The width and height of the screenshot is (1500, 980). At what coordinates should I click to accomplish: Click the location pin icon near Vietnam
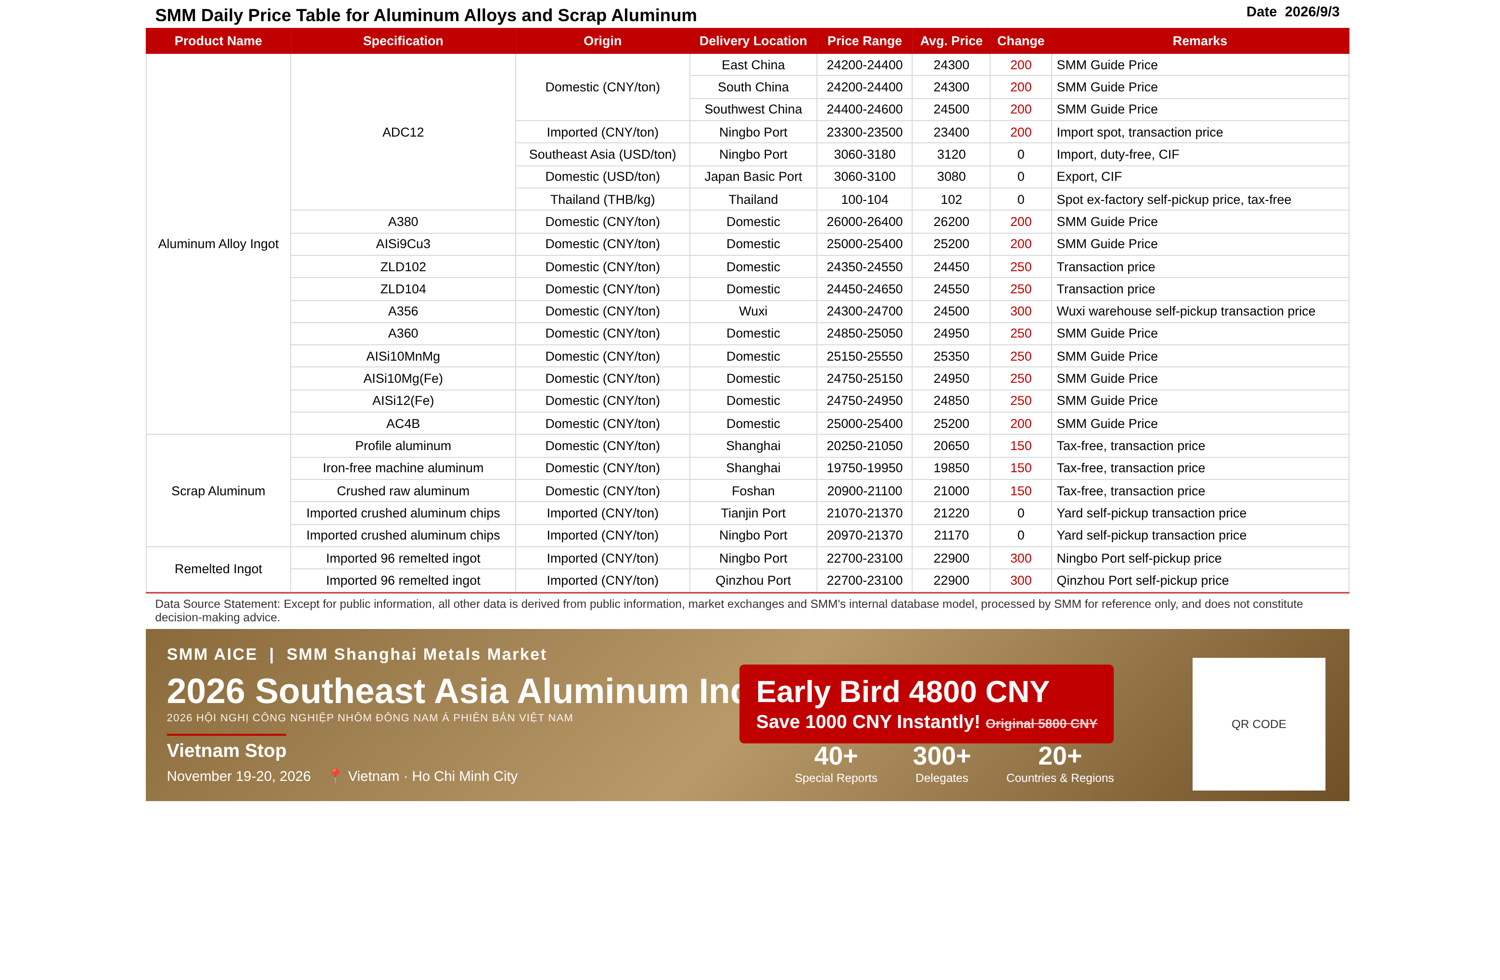(x=335, y=775)
